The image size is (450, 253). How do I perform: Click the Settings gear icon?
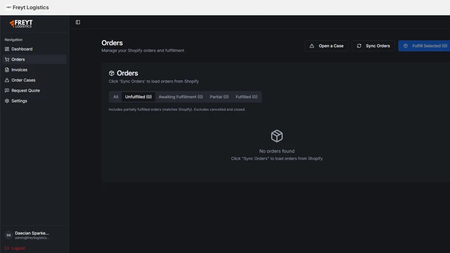tap(7, 101)
